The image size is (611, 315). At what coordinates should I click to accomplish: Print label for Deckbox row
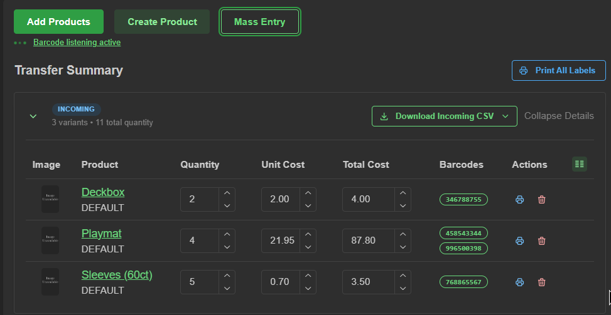point(519,200)
